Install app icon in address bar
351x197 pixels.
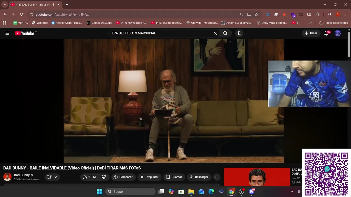(249, 15)
